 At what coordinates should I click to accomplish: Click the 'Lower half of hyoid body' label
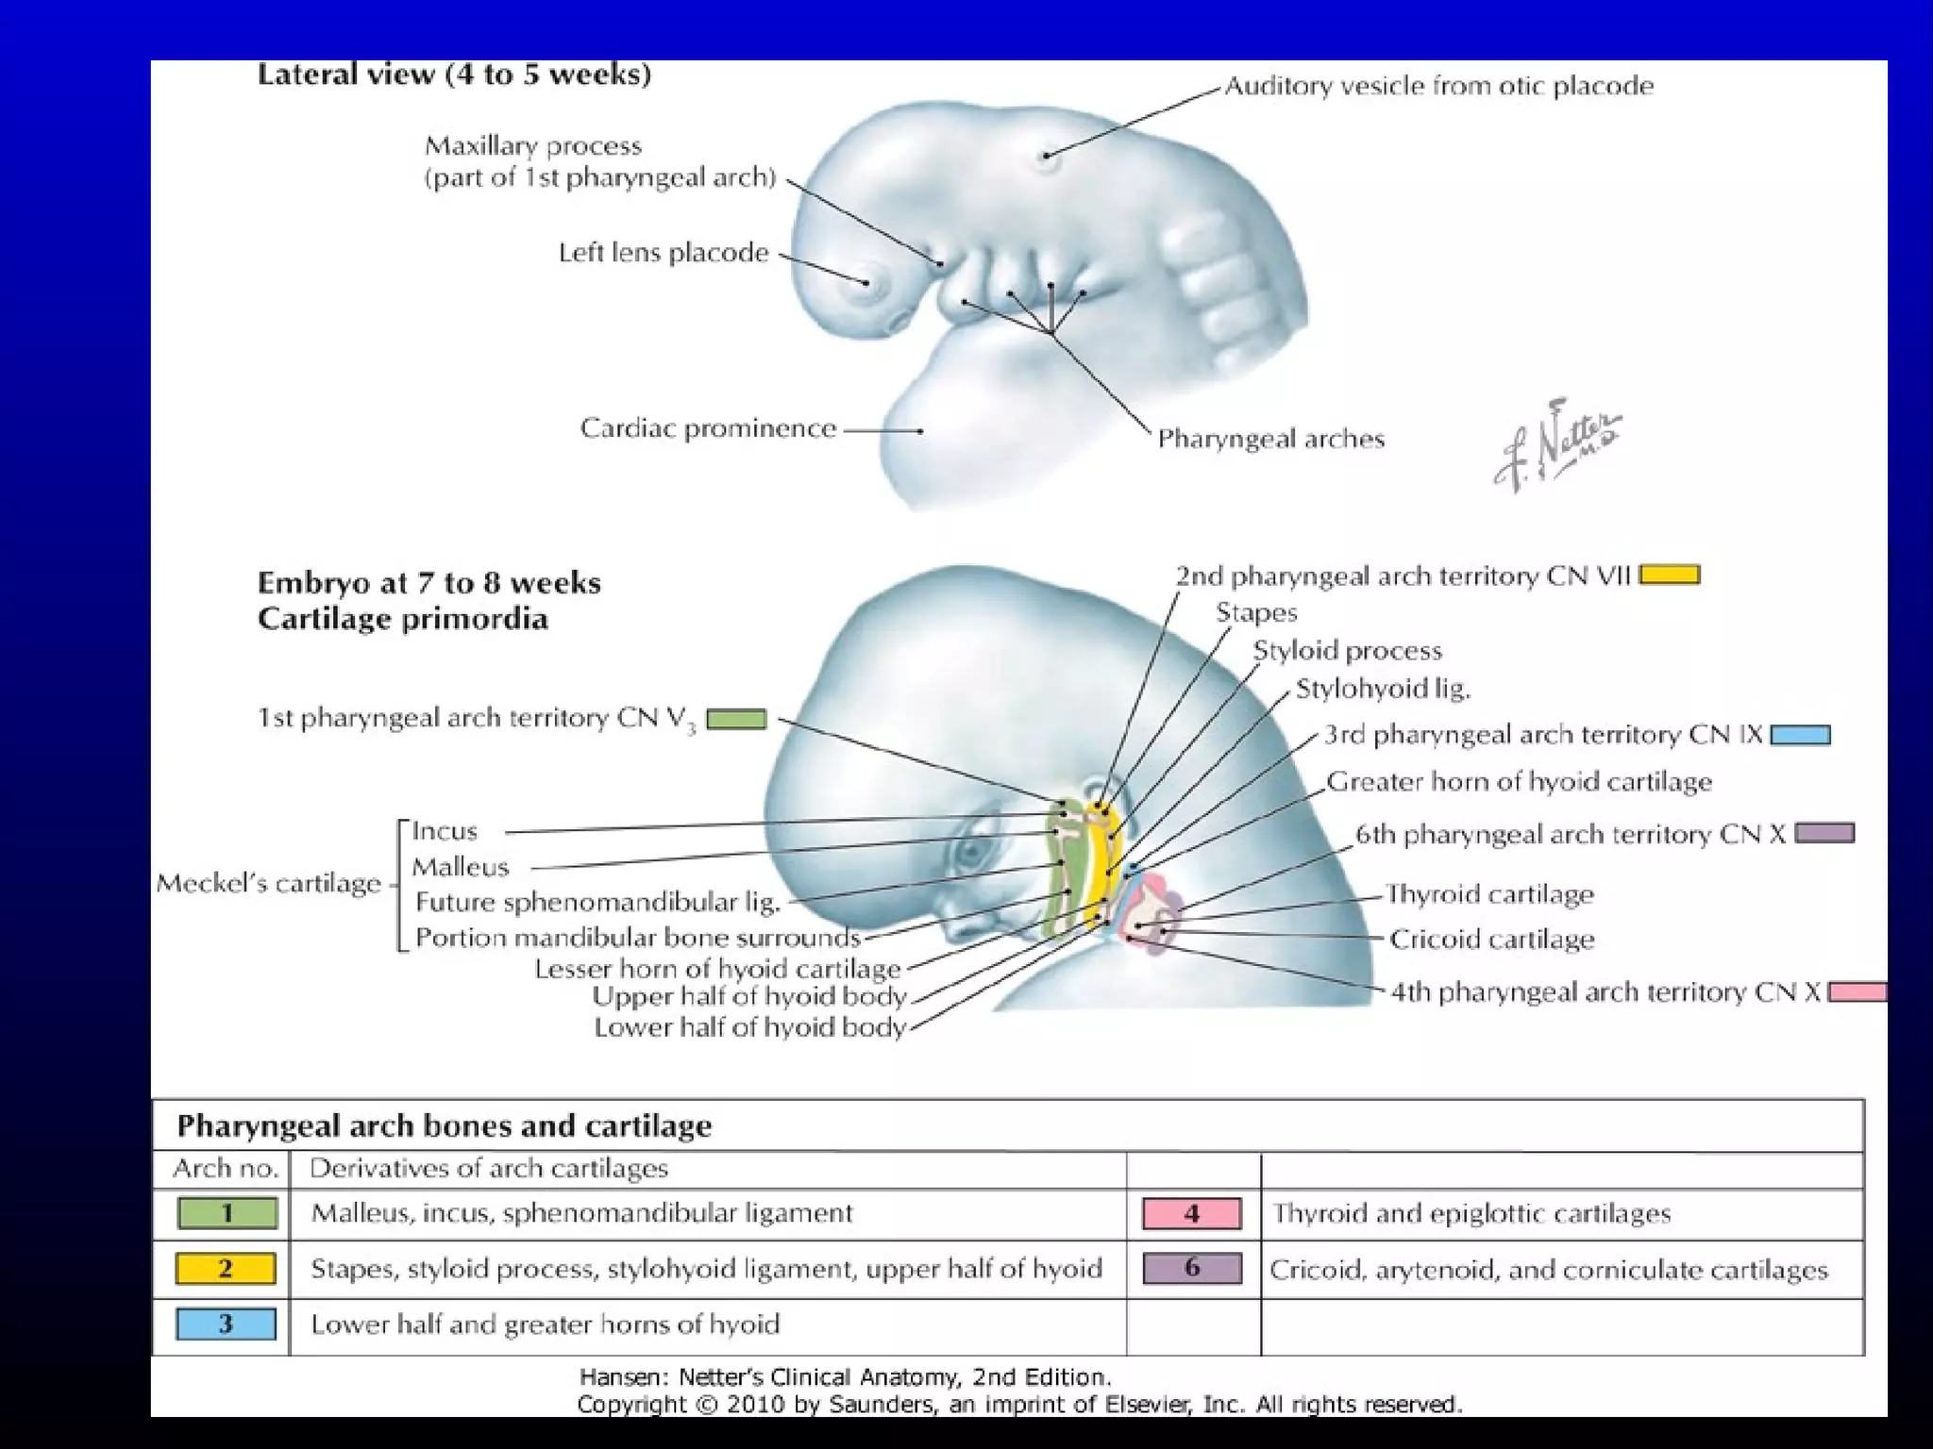(x=750, y=1028)
